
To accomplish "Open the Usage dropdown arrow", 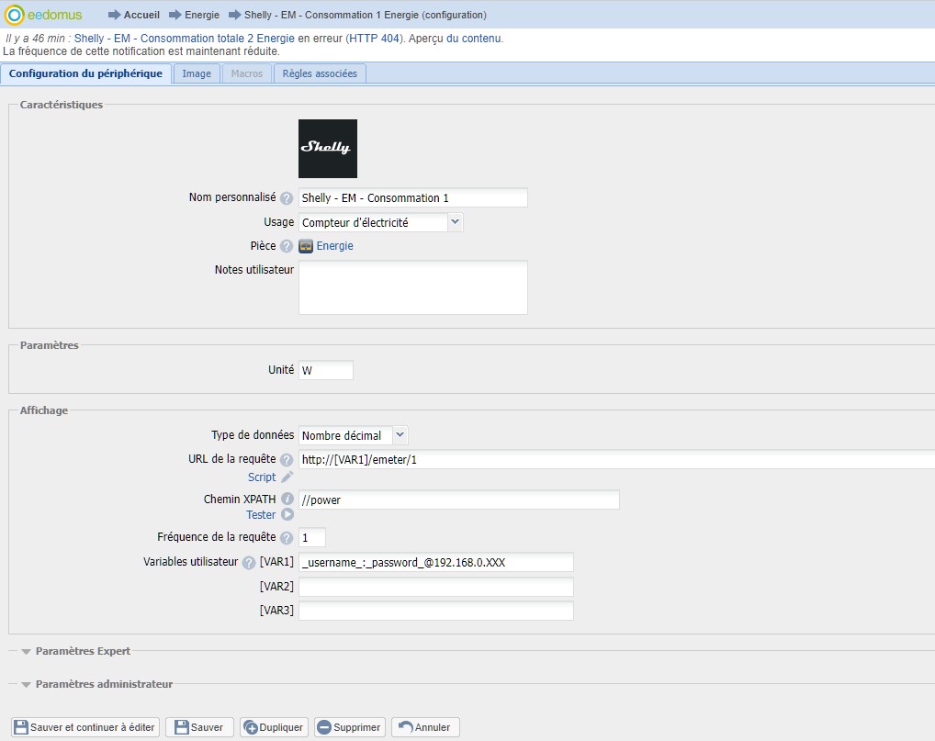I will coord(455,222).
